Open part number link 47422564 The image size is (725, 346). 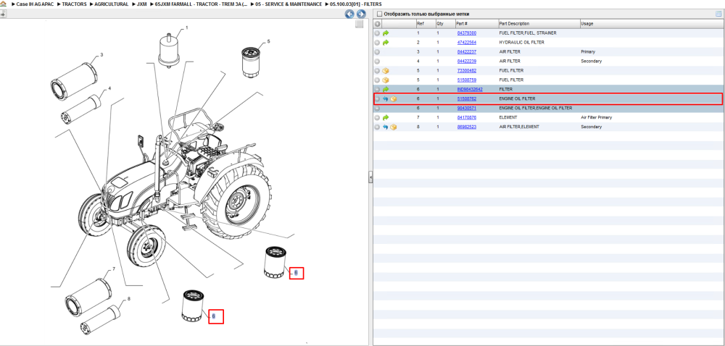(466, 43)
